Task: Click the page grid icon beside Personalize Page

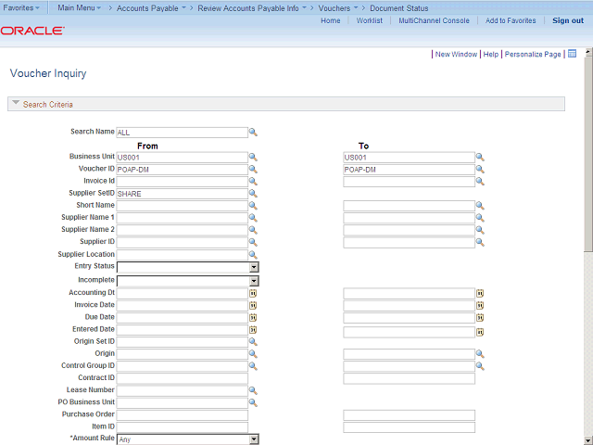Action: 572,54
